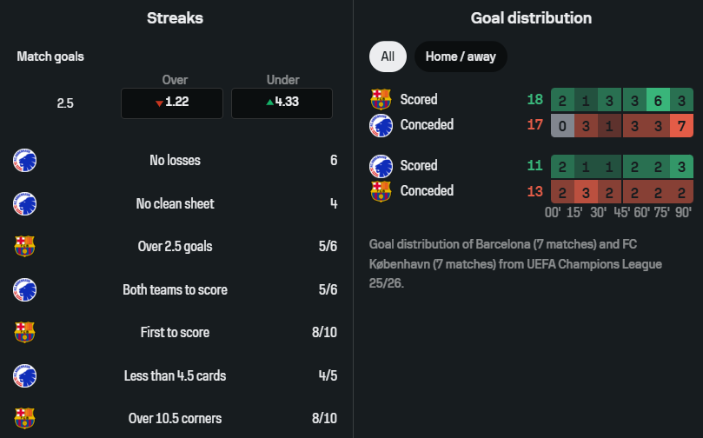Click Barcelona crest next to First to score

24,332
